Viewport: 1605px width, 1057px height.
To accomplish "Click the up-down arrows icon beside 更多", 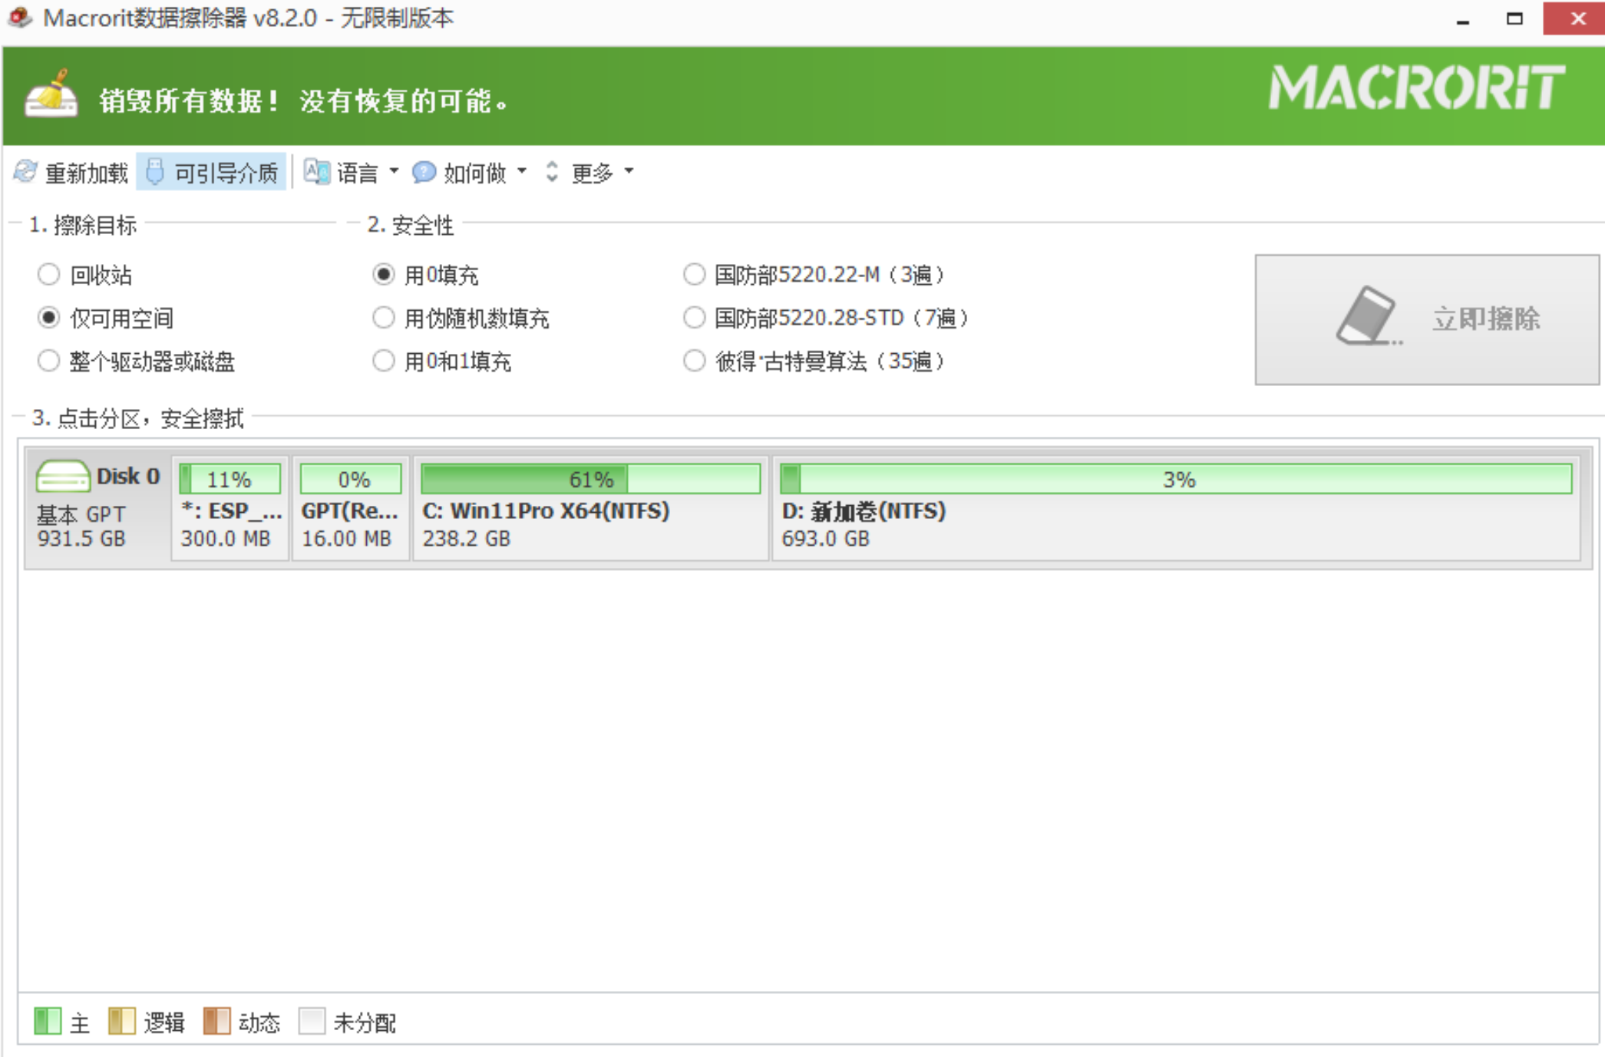I will [552, 172].
